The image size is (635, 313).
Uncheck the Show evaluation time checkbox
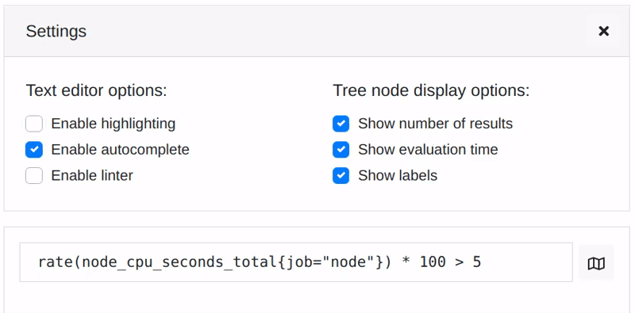click(x=341, y=150)
